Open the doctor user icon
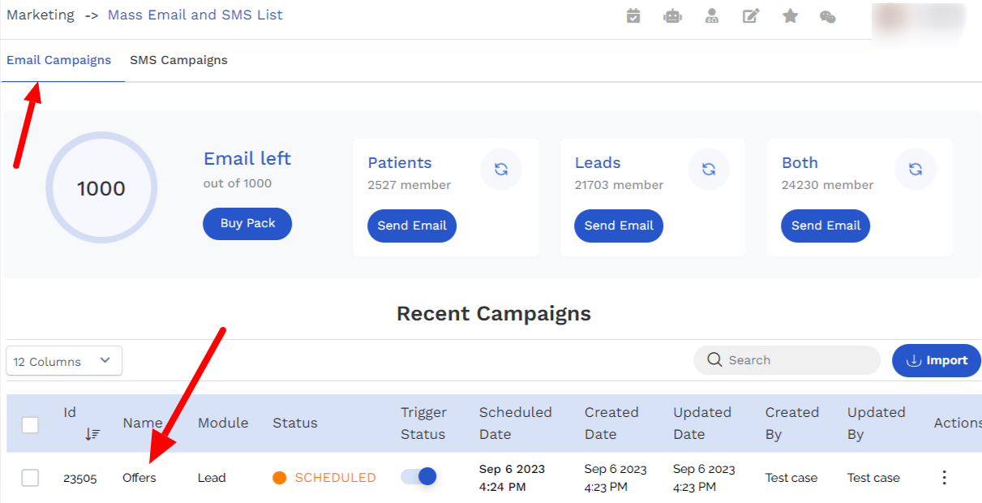This screenshot has height=503, width=982. (x=711, y=15)
